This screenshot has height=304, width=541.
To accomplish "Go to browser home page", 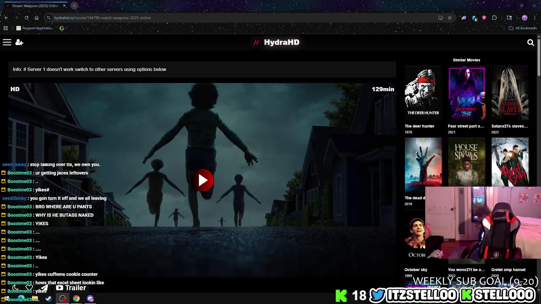I will coord(37,18).
